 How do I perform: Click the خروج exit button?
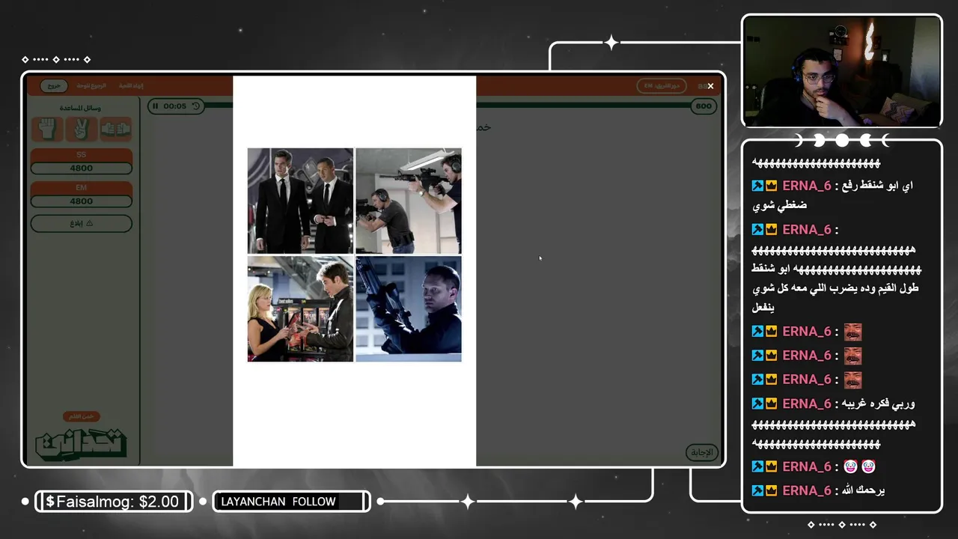[x=54, y=86]
